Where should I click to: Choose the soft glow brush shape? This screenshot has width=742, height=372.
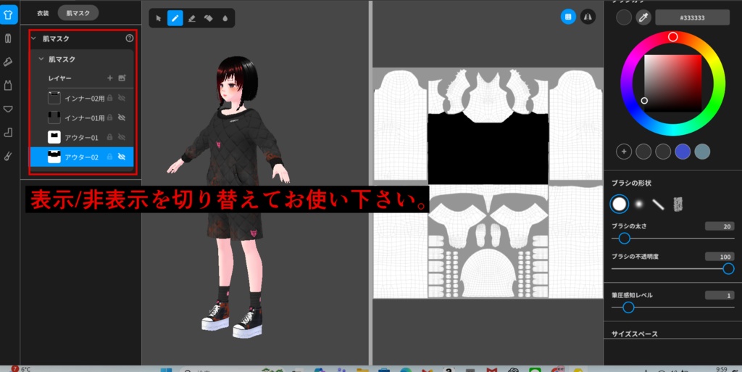pos(639,204)
